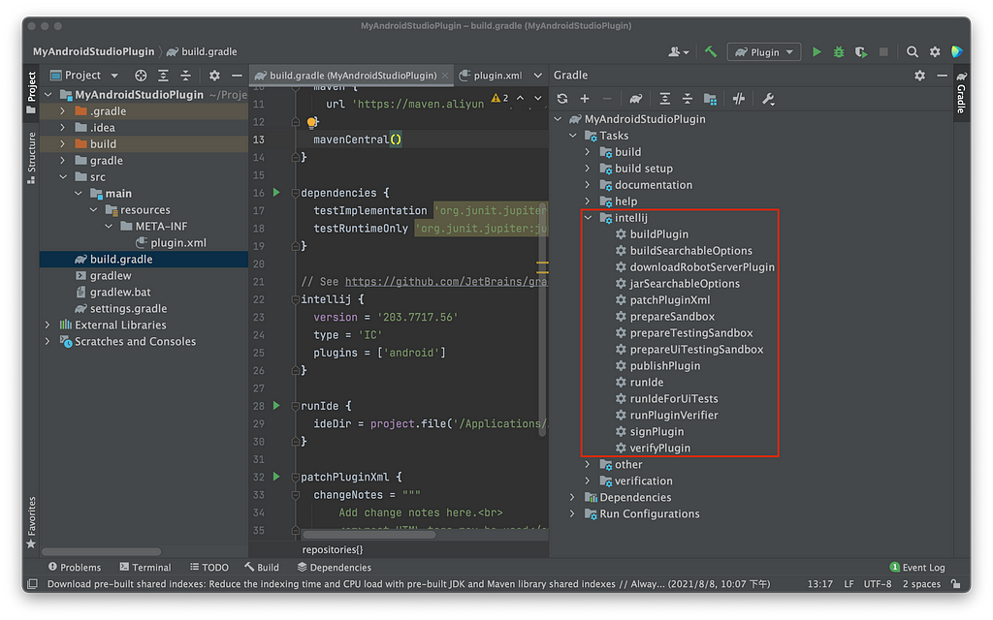Add a Gradle project with the plus icon
Screen dimensions: 993x620
pyautogui.click(x=585, y=99)
